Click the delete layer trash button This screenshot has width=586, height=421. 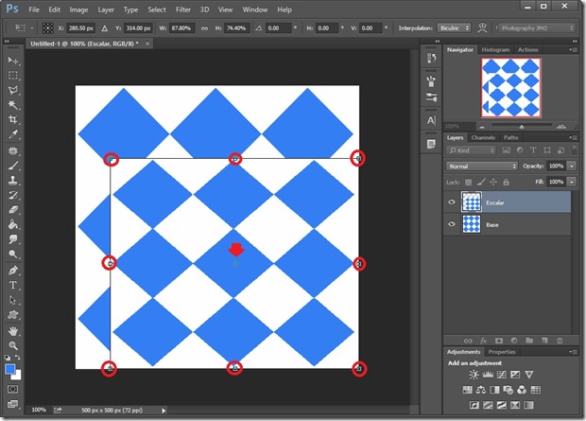[560, 341]
